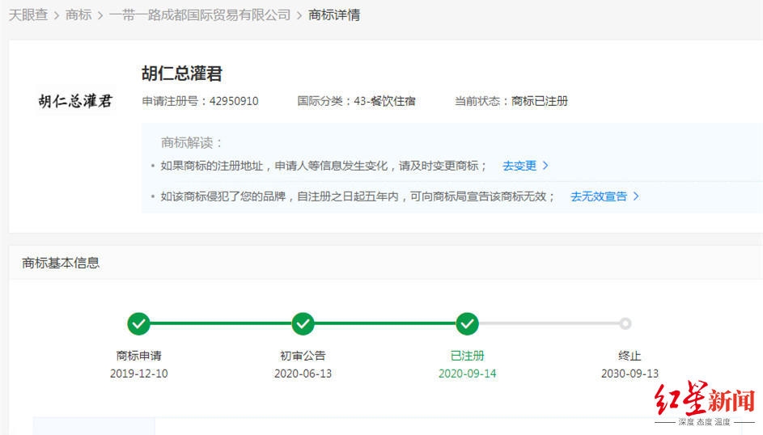Click 国际分类 43-餐饮住宿 text
The width and height of the screenshot is (763, 435).
(356, 101)
